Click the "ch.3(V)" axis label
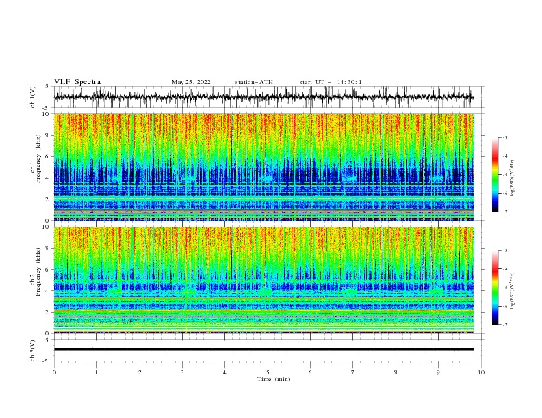Viewport: 542px width, 418px height. coord(33,350)
